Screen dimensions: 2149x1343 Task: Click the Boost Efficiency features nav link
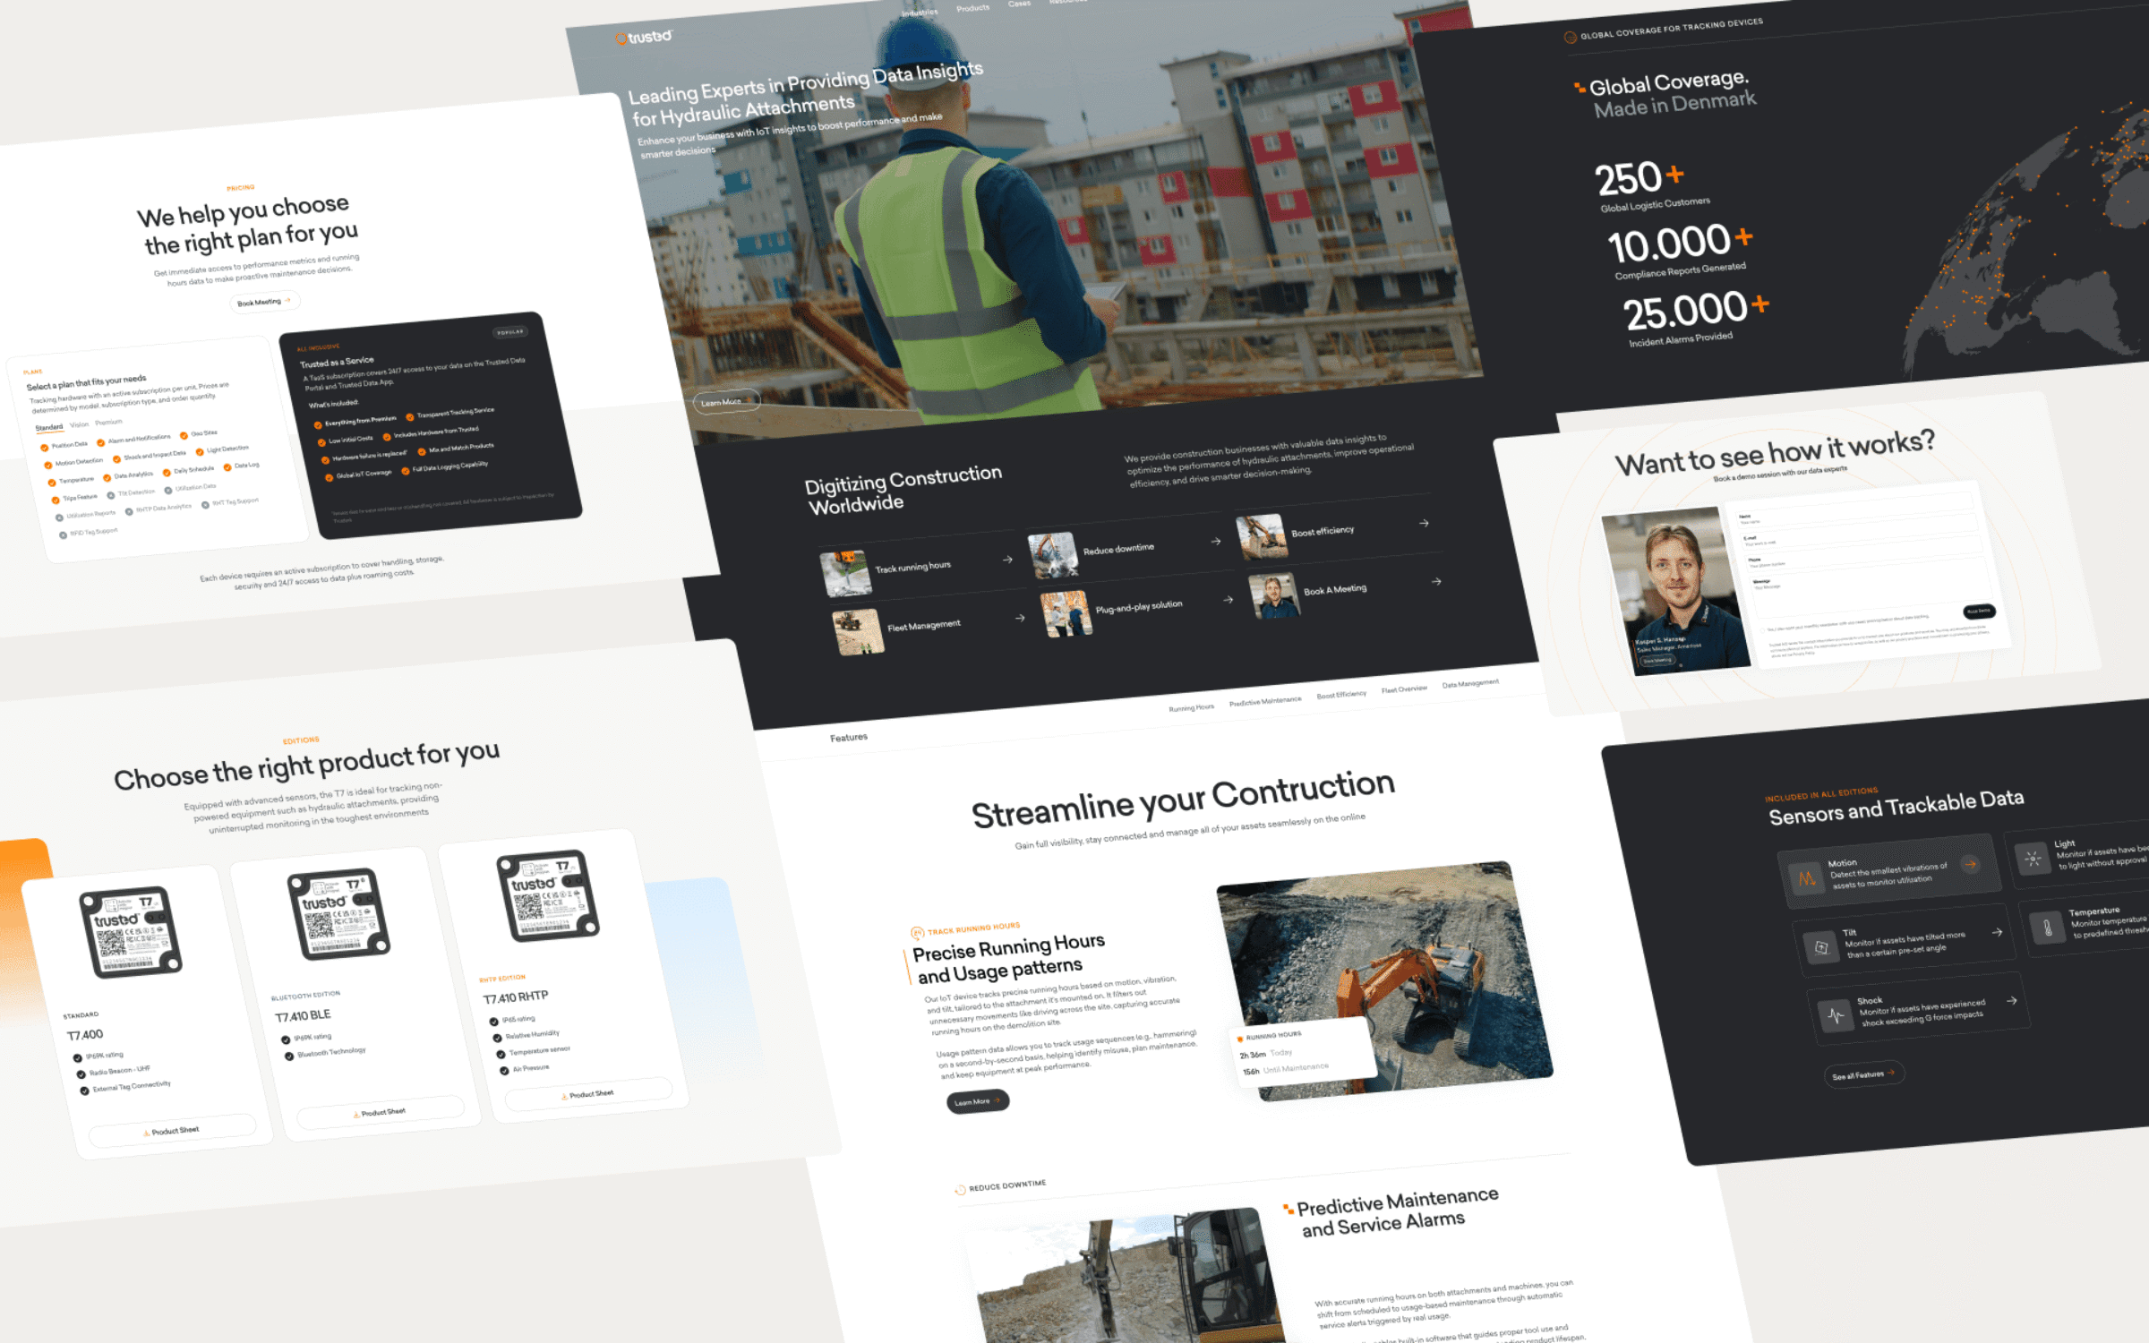click(1341, 695)
